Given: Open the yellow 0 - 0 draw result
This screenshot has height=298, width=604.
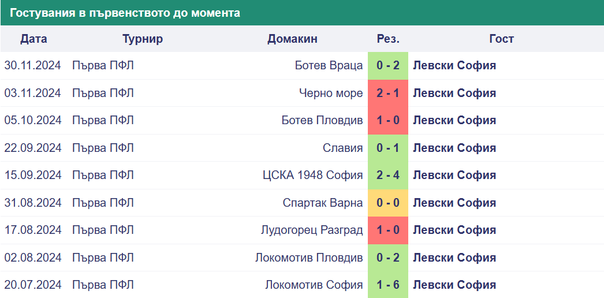Looking at the screenshot, I should [x=388, y=203].
